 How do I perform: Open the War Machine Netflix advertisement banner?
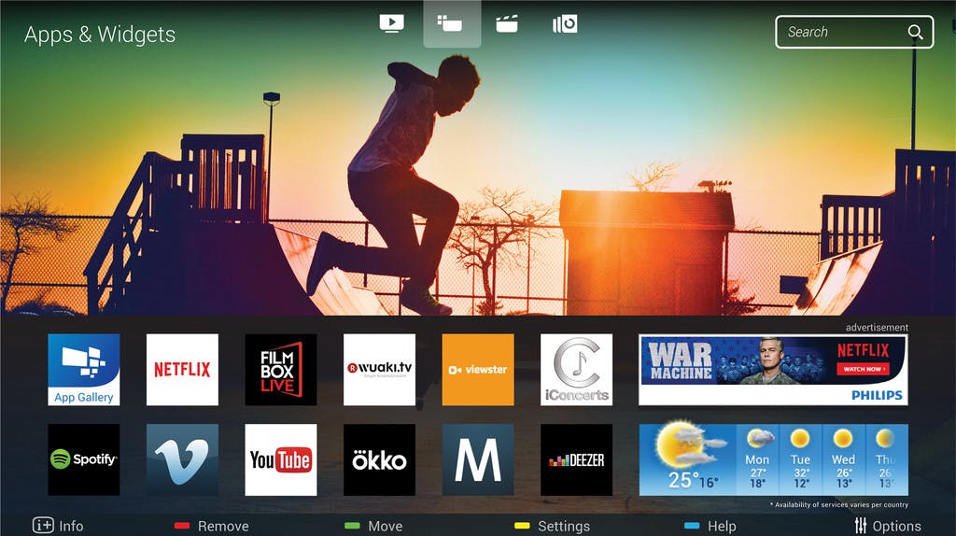773,370
